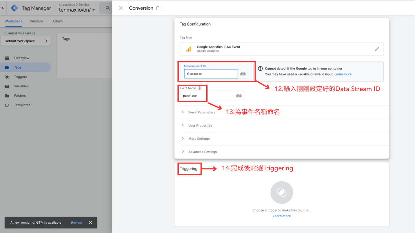
Task: Click the circular trigger placeholder icon
Action: pyautogui.click(x=282, y=192)
